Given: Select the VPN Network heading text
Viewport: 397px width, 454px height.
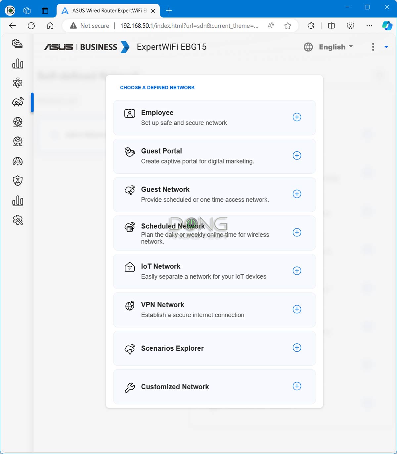Looking at the screenshot, I should 163,305.
